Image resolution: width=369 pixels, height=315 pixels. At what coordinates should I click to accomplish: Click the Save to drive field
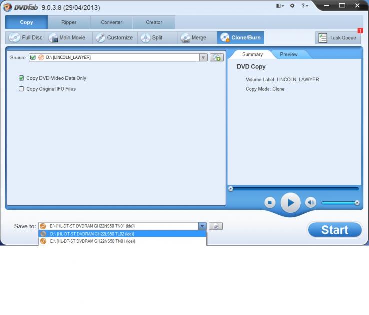pos(119,226)
